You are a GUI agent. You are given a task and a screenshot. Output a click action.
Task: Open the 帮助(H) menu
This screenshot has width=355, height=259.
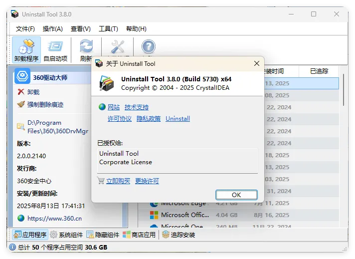point(136,29)
